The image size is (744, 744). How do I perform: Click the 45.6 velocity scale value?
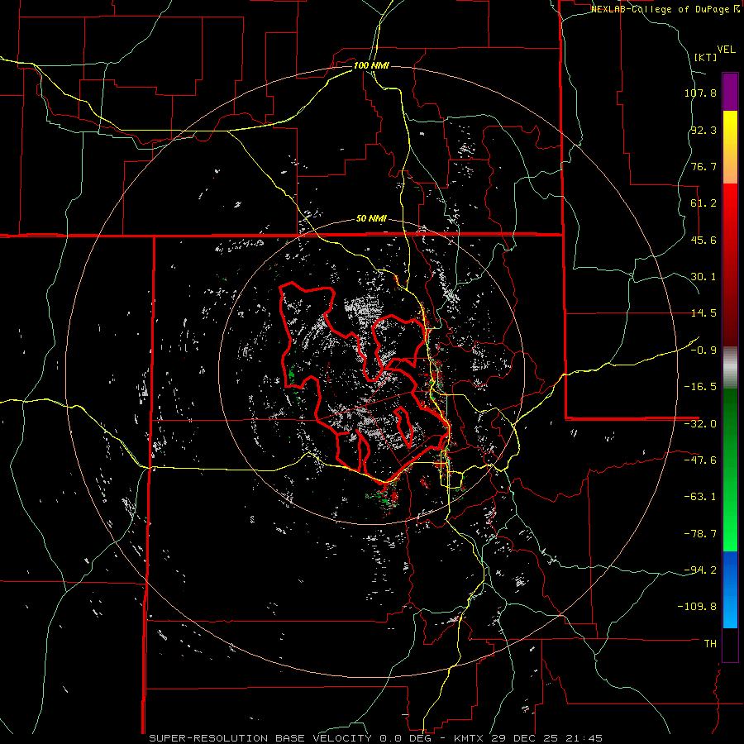click(x=703, y=240)
